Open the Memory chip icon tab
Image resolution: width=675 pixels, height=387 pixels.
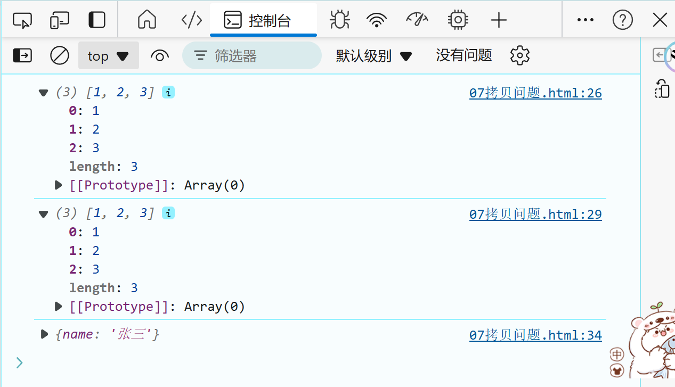tap(457, 20)
